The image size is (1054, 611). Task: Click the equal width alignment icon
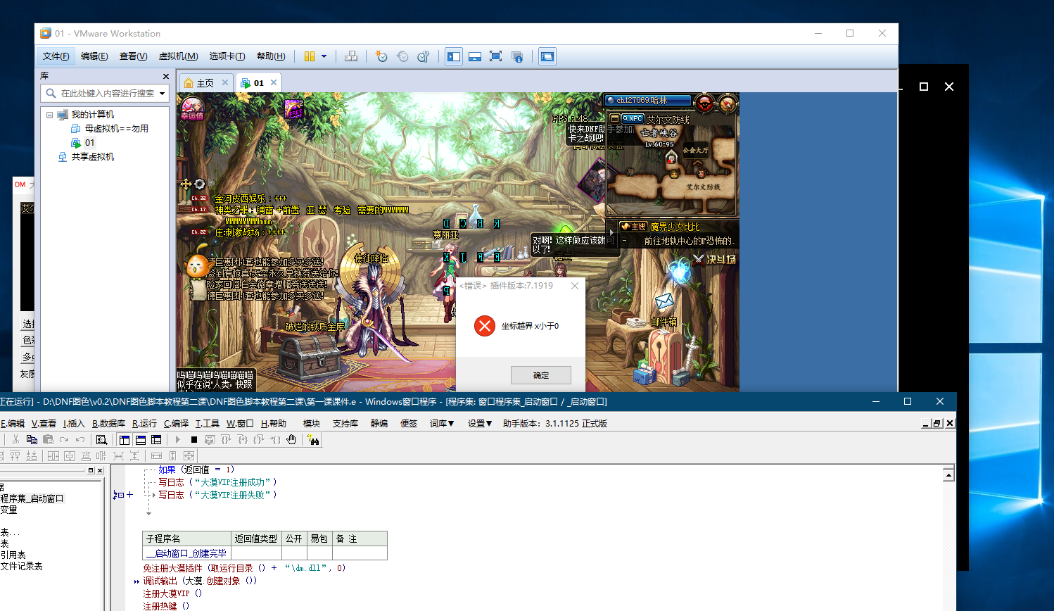(x=156, y=455)
